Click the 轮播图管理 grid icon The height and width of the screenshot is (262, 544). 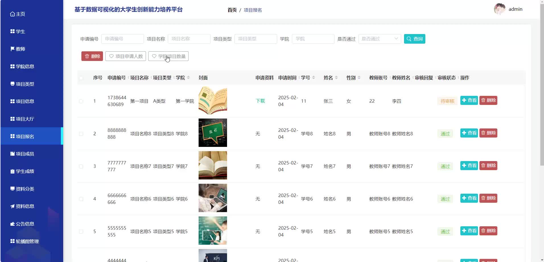pyautogui.click(x=13, y=241)
